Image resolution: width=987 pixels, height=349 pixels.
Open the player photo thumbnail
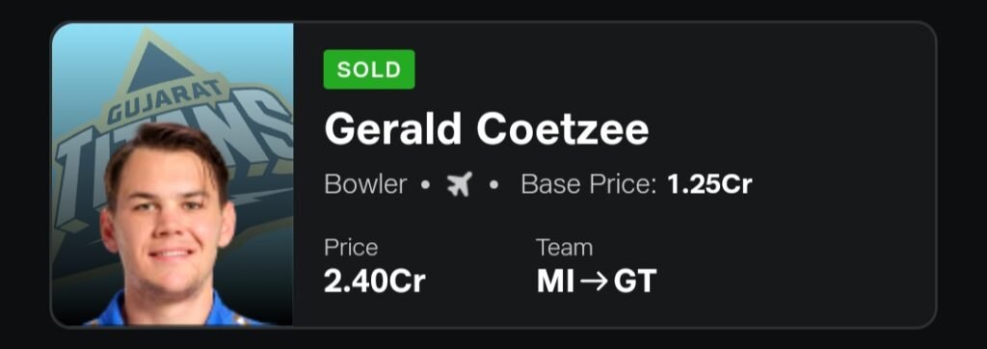[172, 174]
